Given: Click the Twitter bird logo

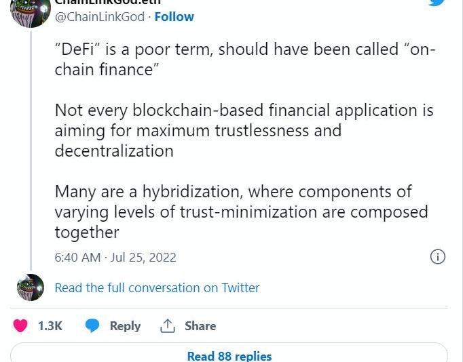Looking at the screenshot, I should 437,2.
